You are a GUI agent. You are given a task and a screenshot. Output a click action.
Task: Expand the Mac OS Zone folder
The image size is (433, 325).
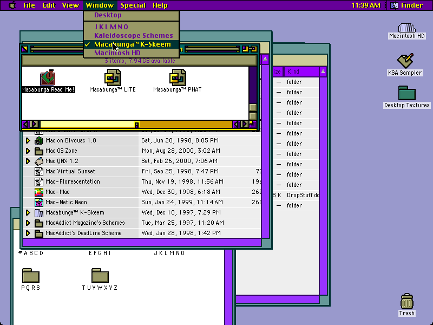pos(28,151)
